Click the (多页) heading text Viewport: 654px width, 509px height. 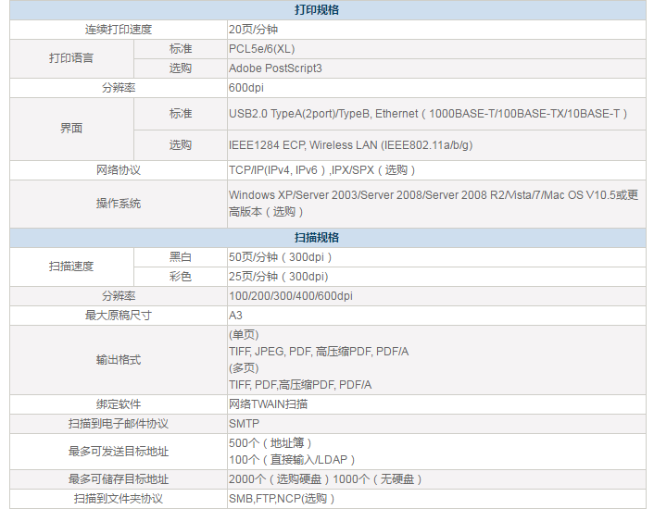[x=244, y=368]
